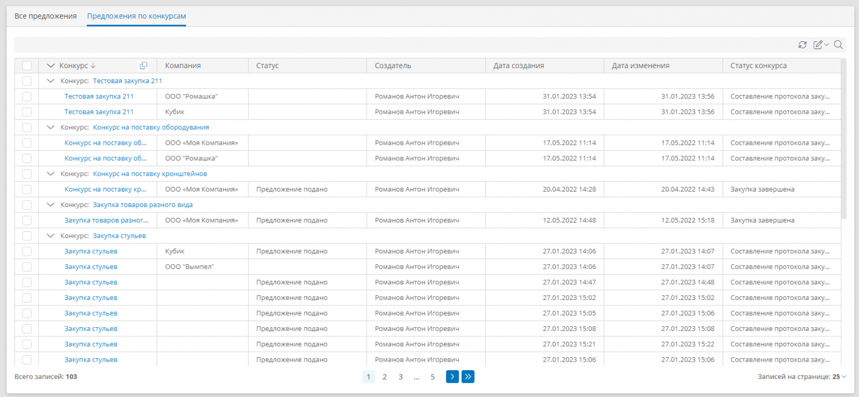The height and width of the screenshot is (397, 859).
Task: Click the vertical scrollbar of table
Action: [843, 139]
